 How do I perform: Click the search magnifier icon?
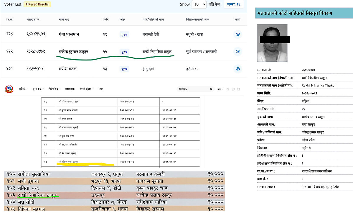click(x=211, y=89)
